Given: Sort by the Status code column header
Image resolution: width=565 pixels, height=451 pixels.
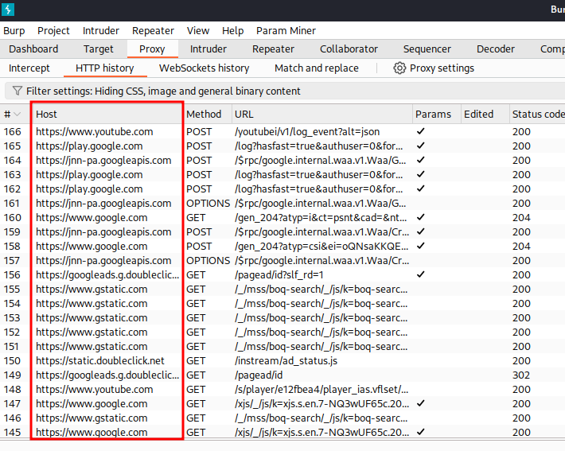Looking at the screenshot, I should tap(537, 115).
